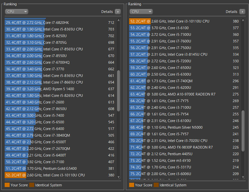
Task: Select row 55 Core i7-7600U
Action: pyautogui.click(x=185, y=41)
